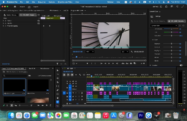Go to In point in Program Monitor
The width and height of the screenshot is (187, 121).
[x=101, y=63]
